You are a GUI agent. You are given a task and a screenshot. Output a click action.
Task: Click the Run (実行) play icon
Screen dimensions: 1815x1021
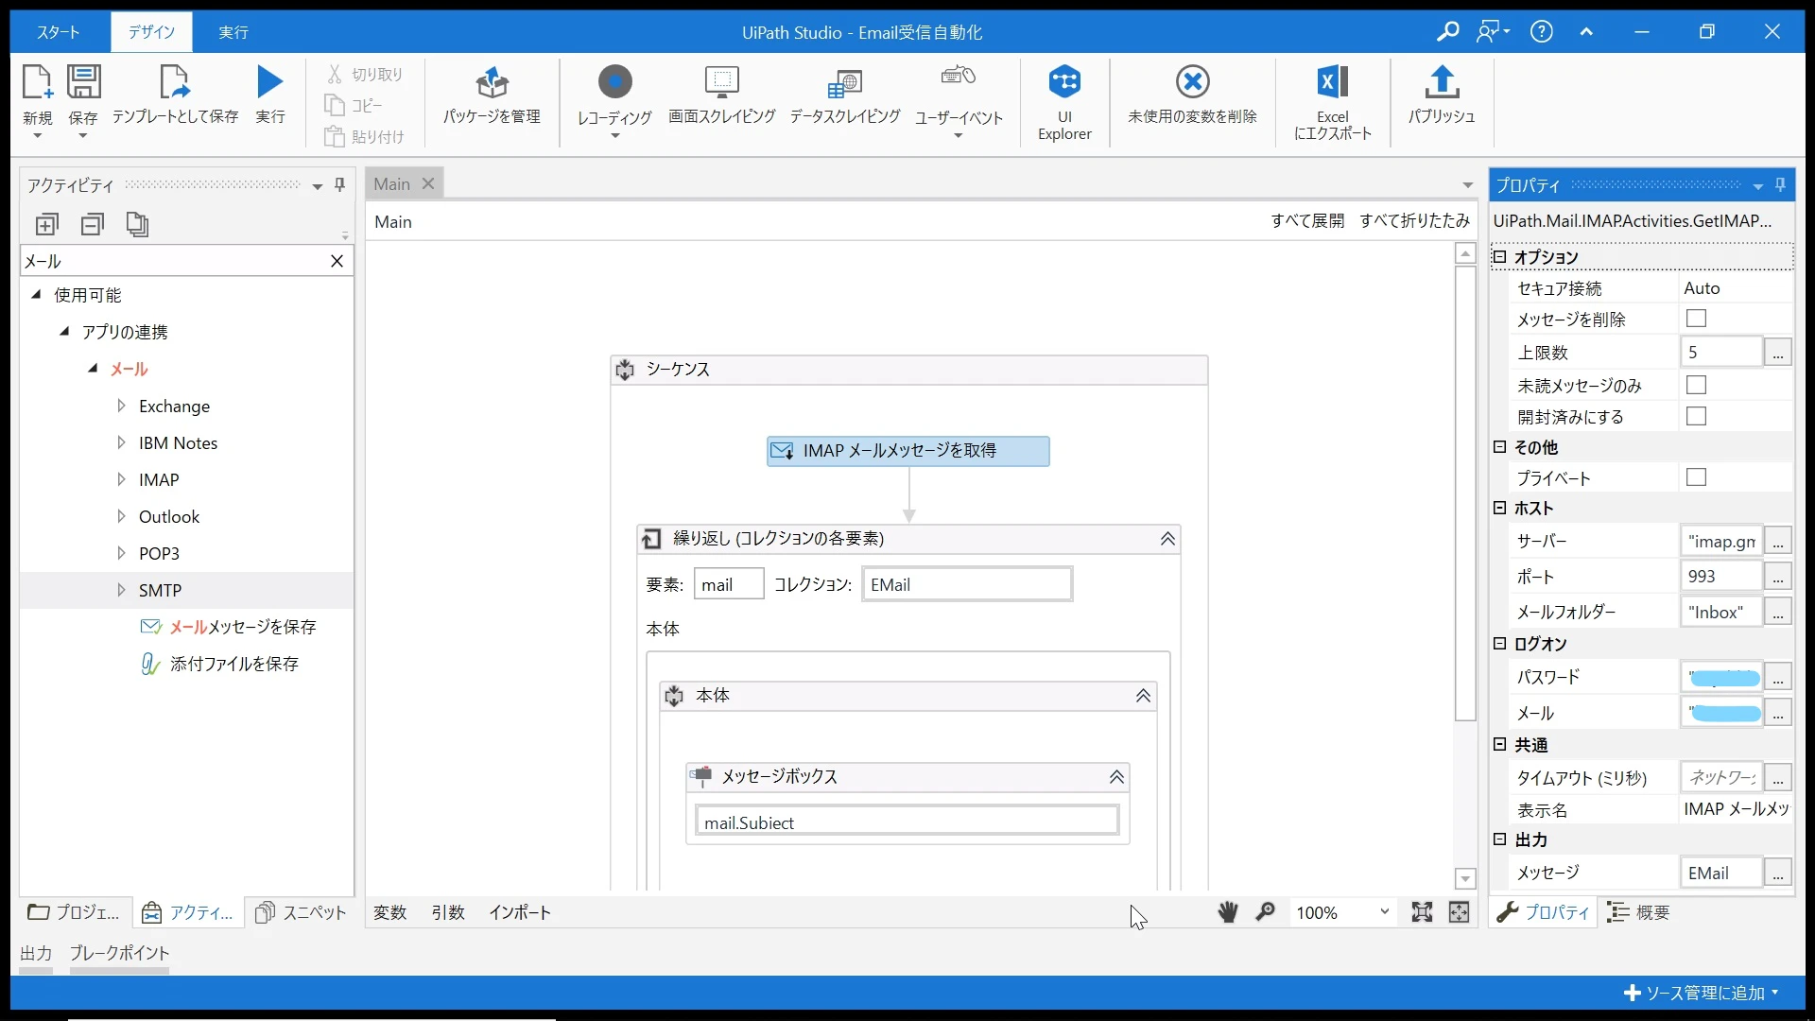point(269,83)
